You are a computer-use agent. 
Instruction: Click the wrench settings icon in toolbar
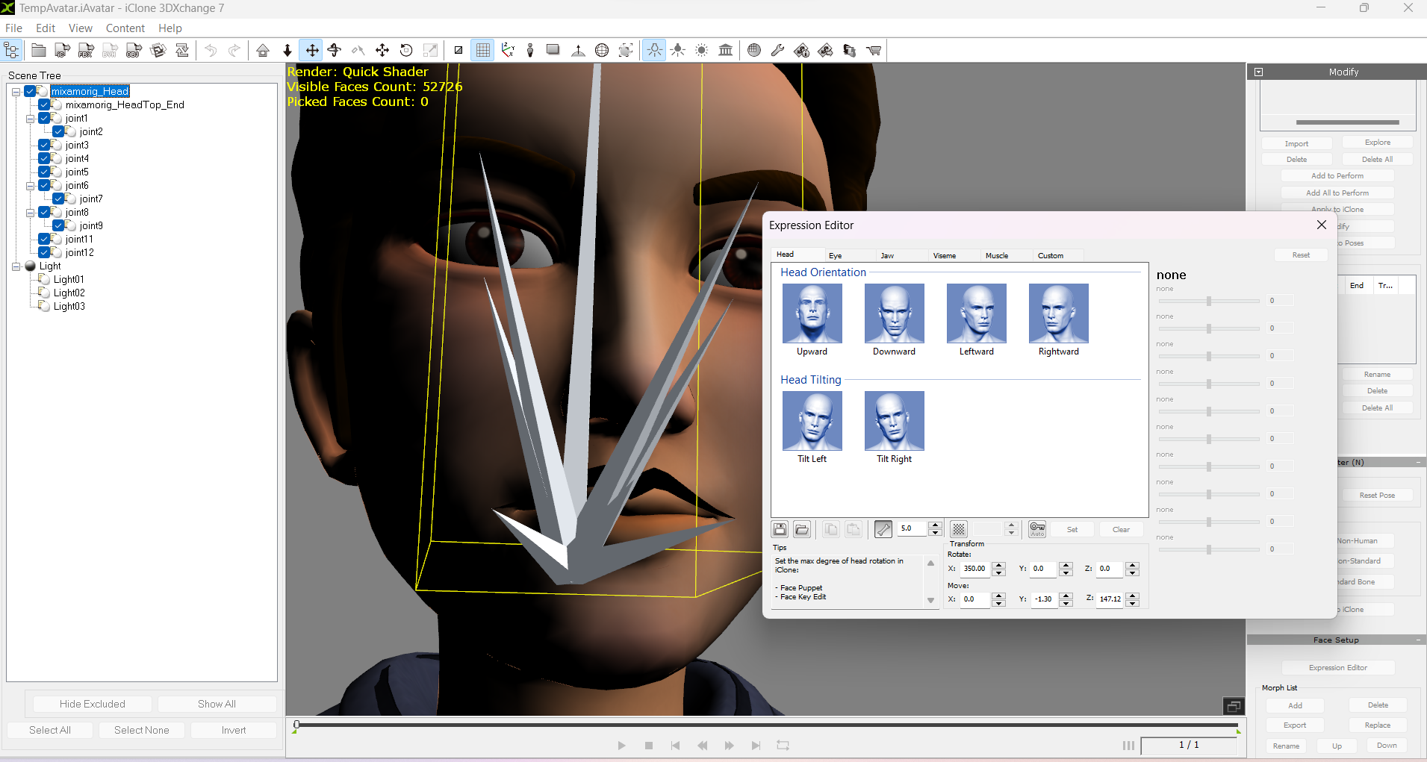click(x=777, y=51)
